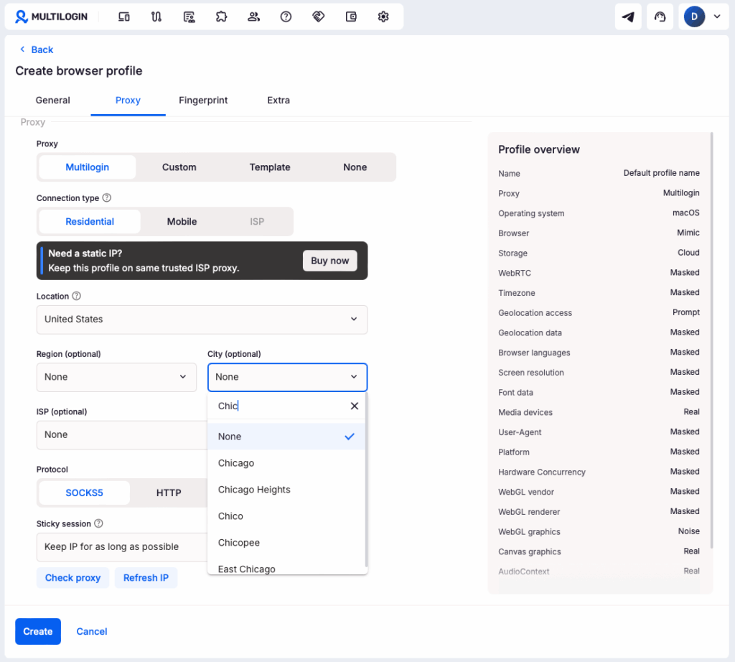The height and width of the screenshot is (662, 735).
Task: Select HTTP protocol
Action: (169, 493)
